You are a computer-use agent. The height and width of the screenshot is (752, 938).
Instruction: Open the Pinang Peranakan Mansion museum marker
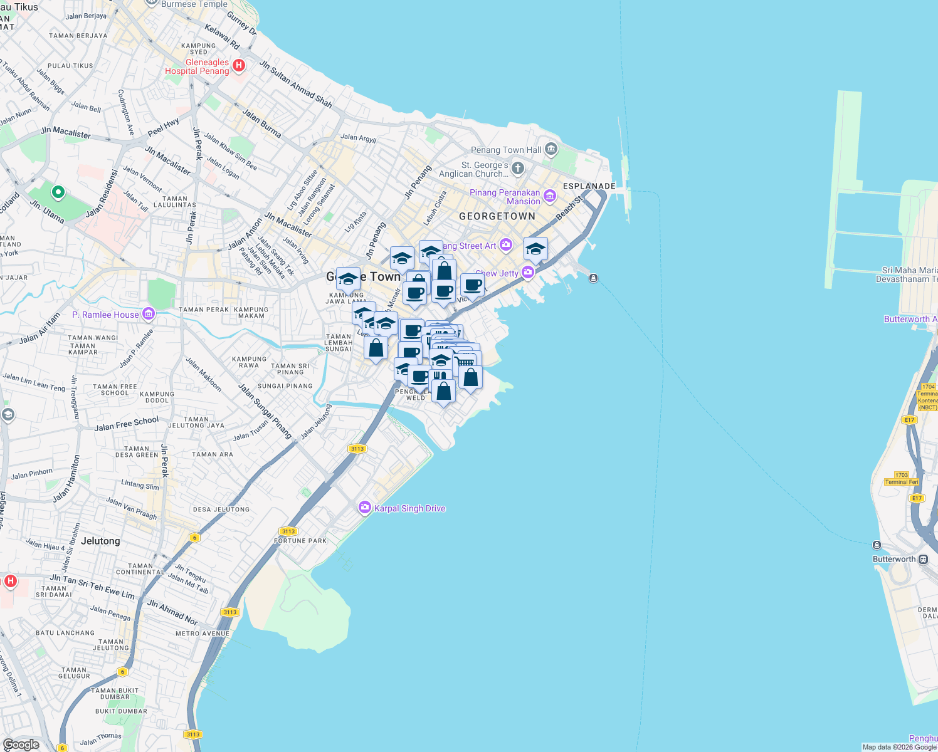pos(550,196)
